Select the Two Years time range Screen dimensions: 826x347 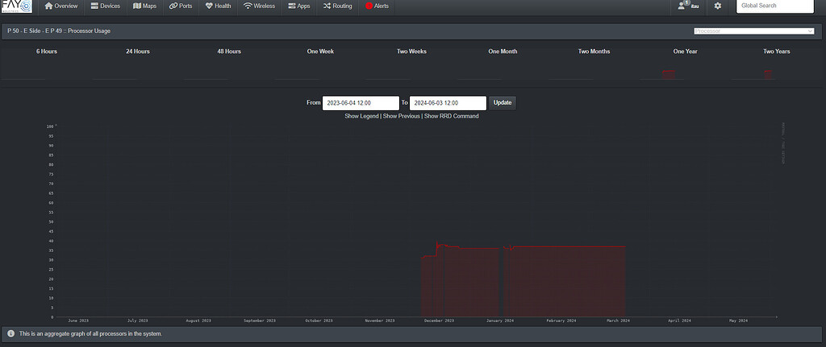(777, 52)
